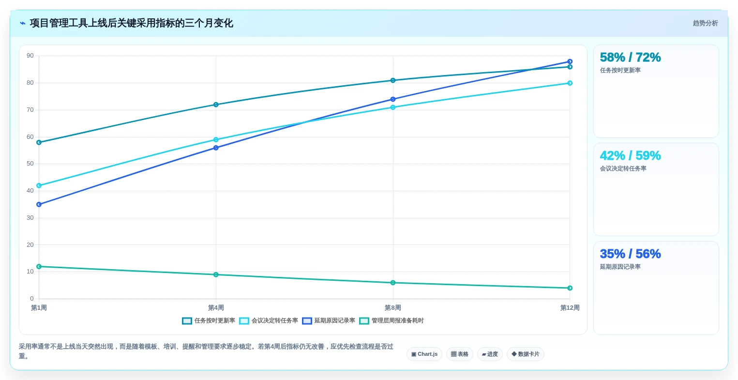Select the 数据卡片 tag
Viewport: 738px width, 380px height.
526,354
